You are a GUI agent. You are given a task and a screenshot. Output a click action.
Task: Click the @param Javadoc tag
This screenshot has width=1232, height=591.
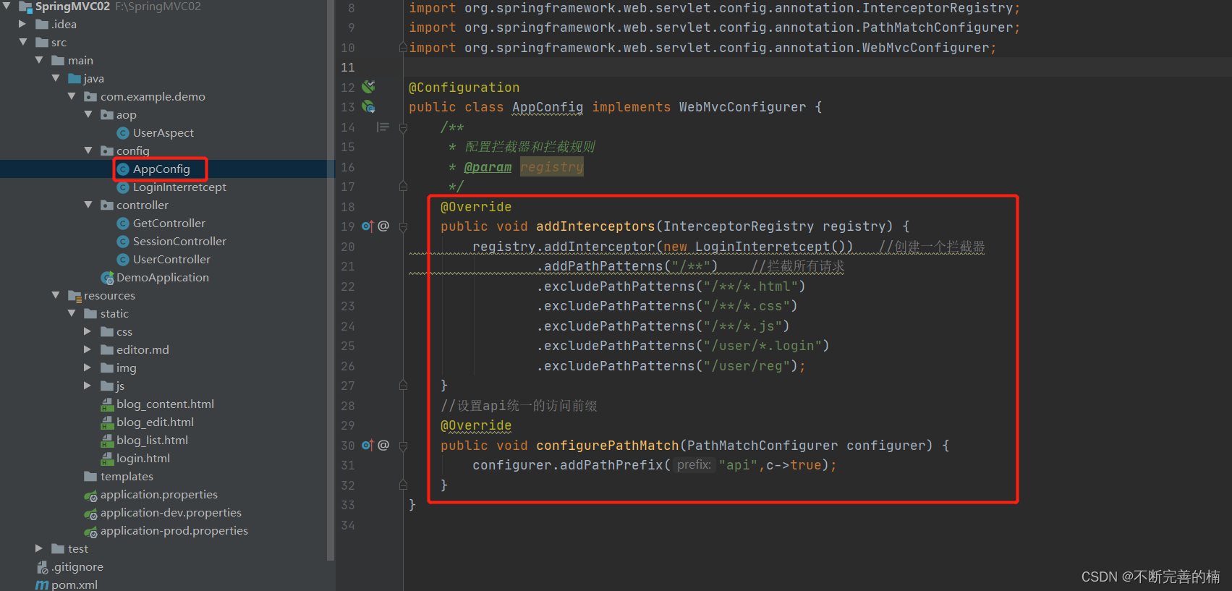[488, 167]
